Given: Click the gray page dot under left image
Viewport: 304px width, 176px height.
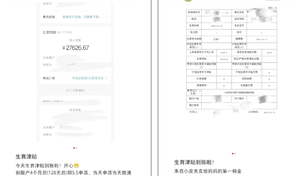Looking at the screenshot, I should (x=77, y=148).
